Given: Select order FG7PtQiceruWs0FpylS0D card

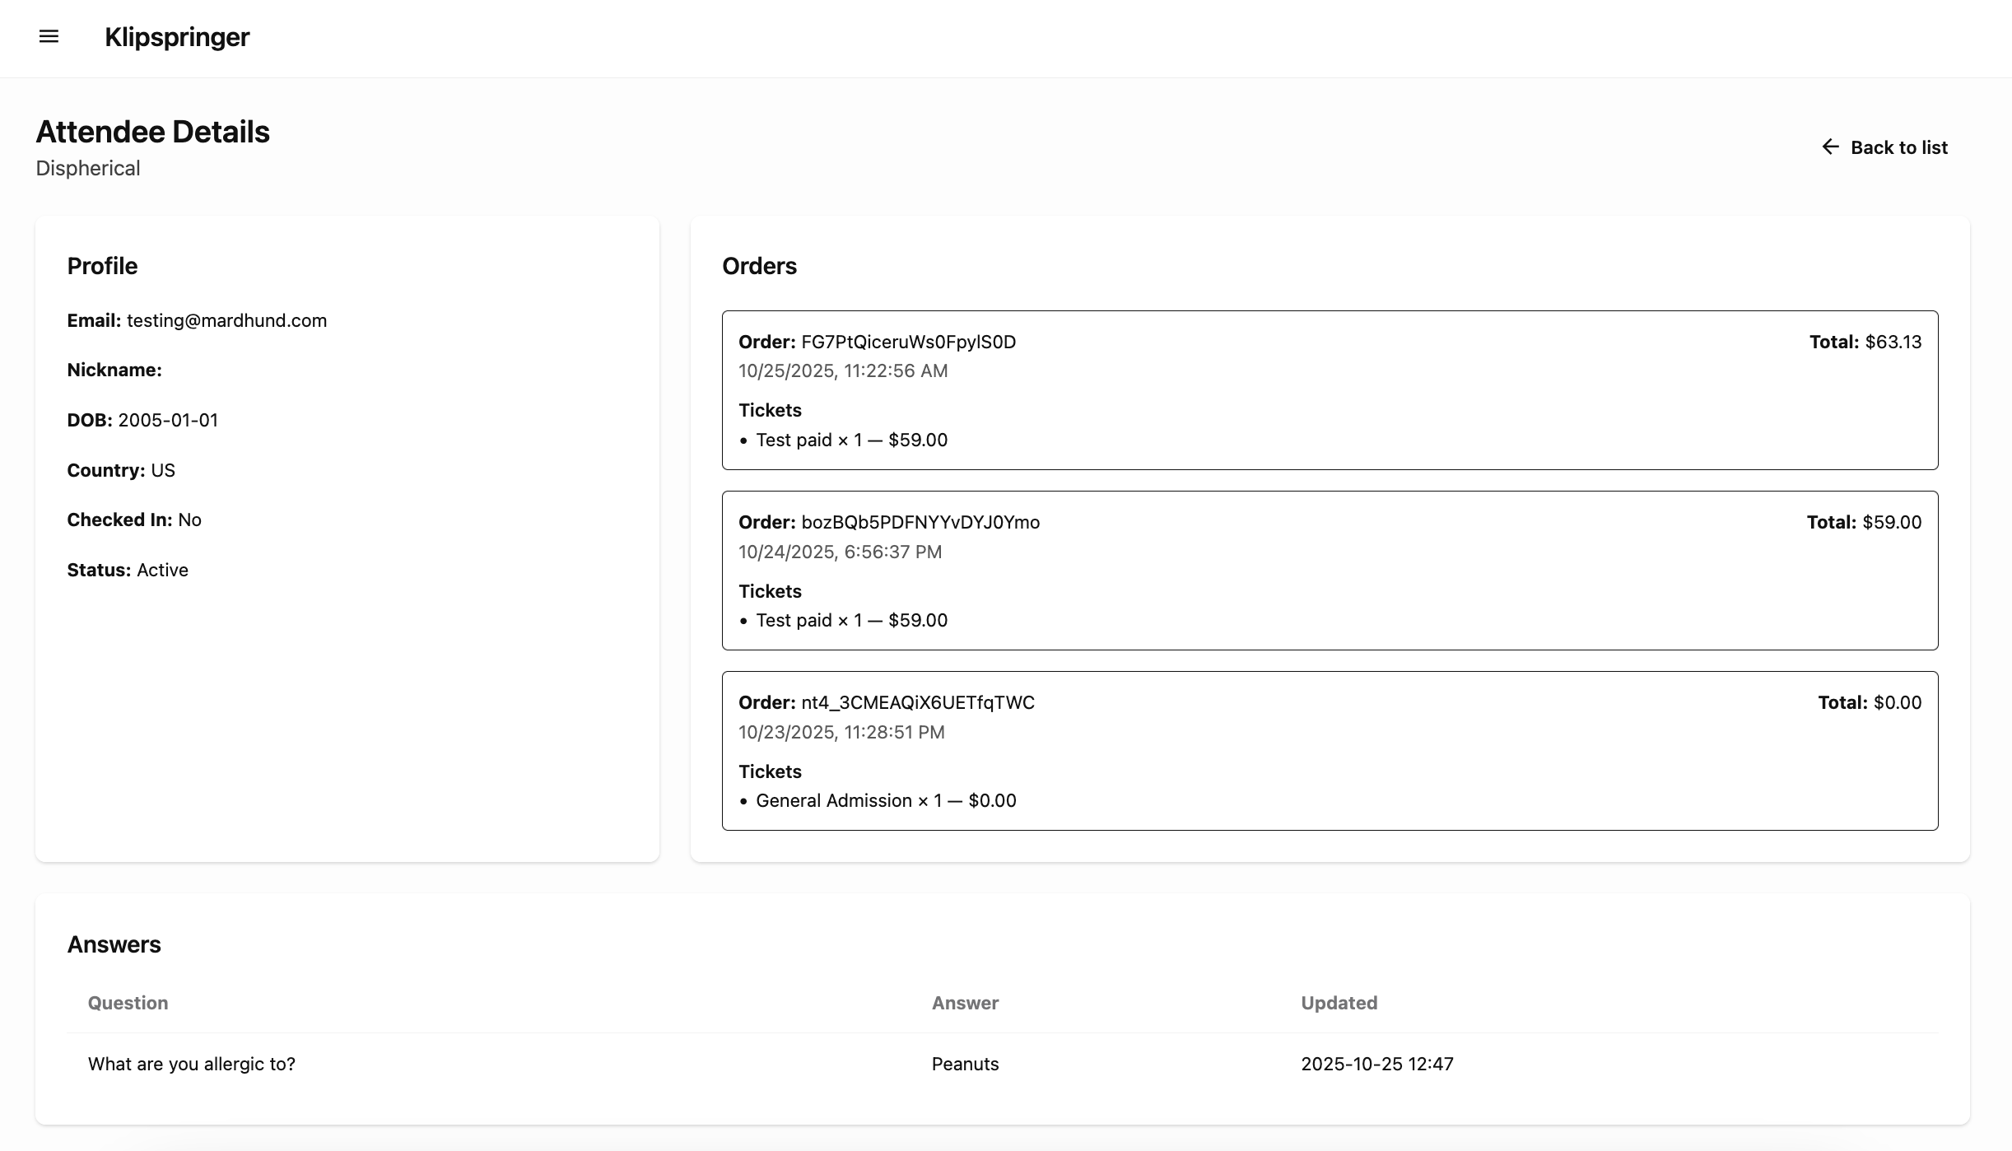Looking at the screenshot, I should click(1330, 389).
